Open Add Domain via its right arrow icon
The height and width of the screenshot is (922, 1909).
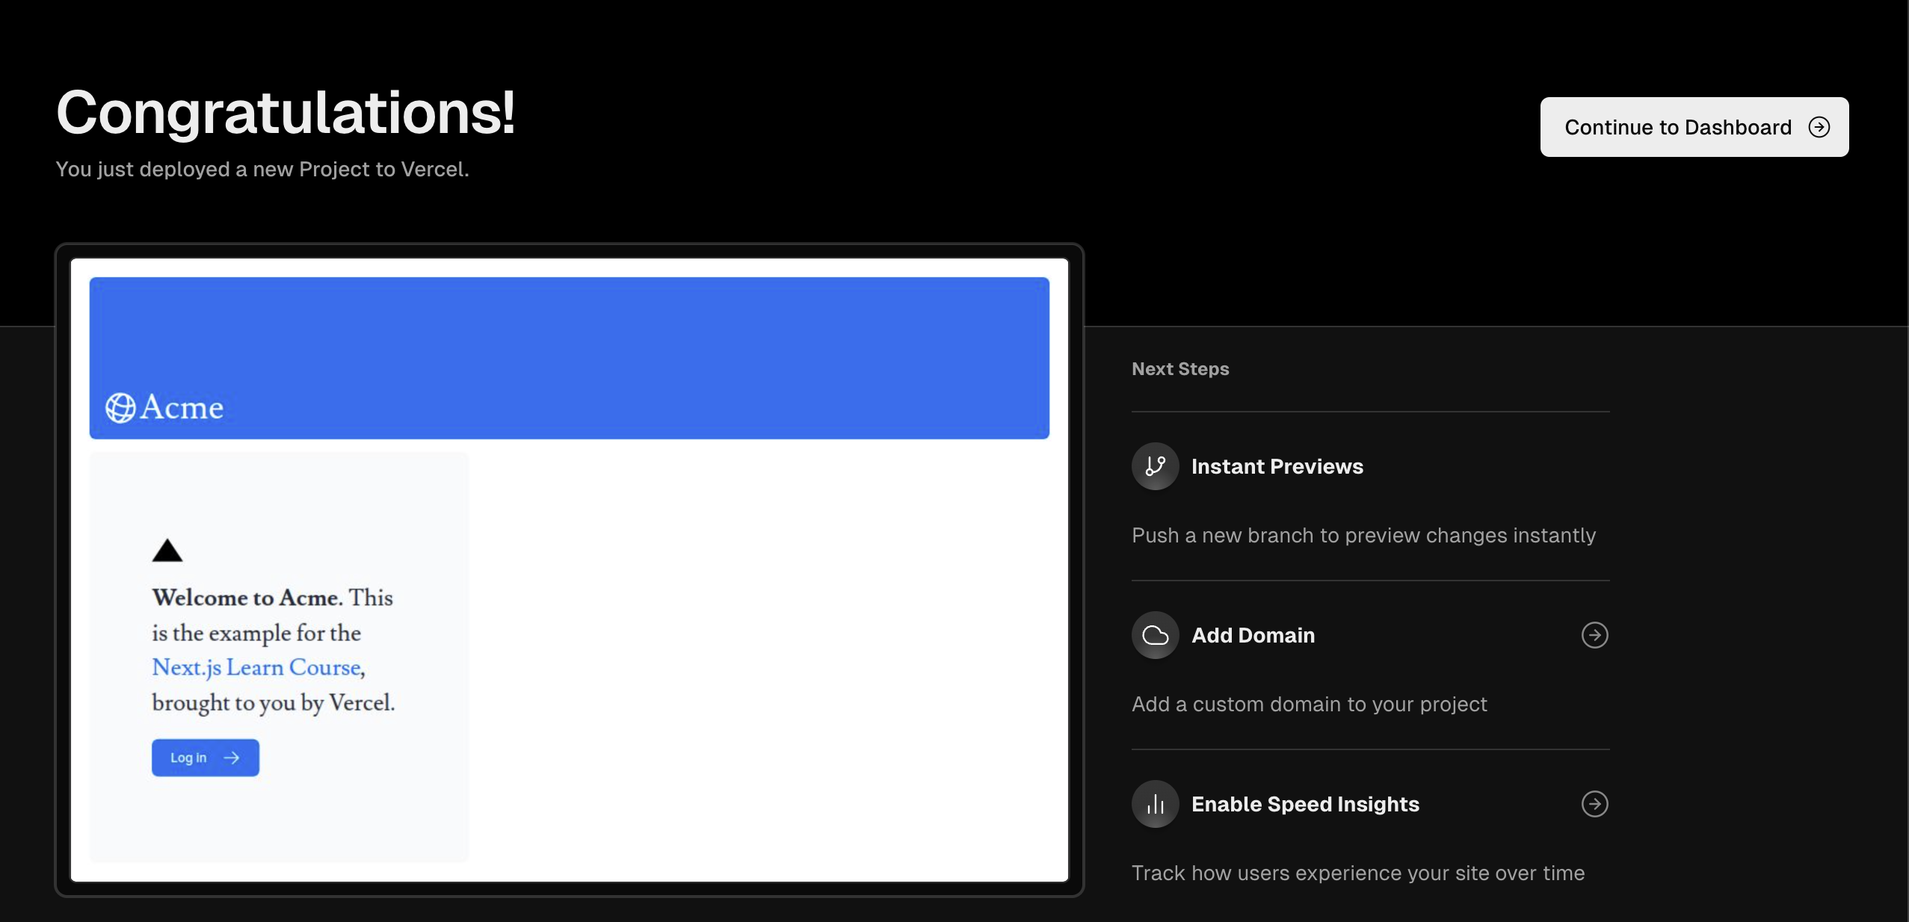click(x=1594, y=635)
